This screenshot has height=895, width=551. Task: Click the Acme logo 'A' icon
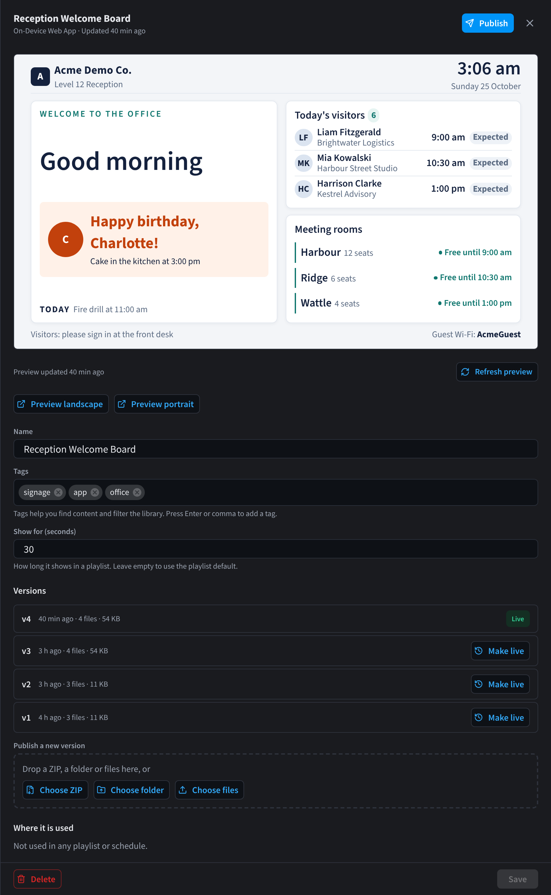(x=40, y=77)
